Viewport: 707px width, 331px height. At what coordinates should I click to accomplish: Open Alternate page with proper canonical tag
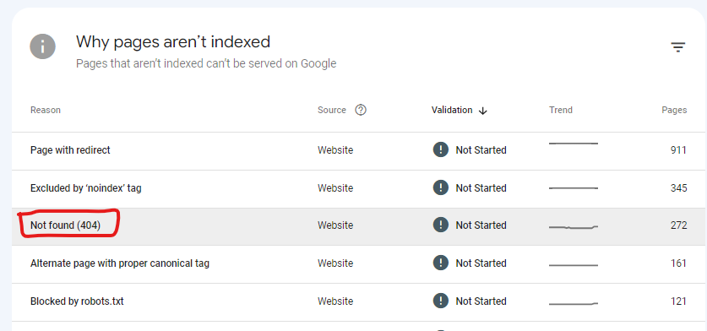click(119, 263)
